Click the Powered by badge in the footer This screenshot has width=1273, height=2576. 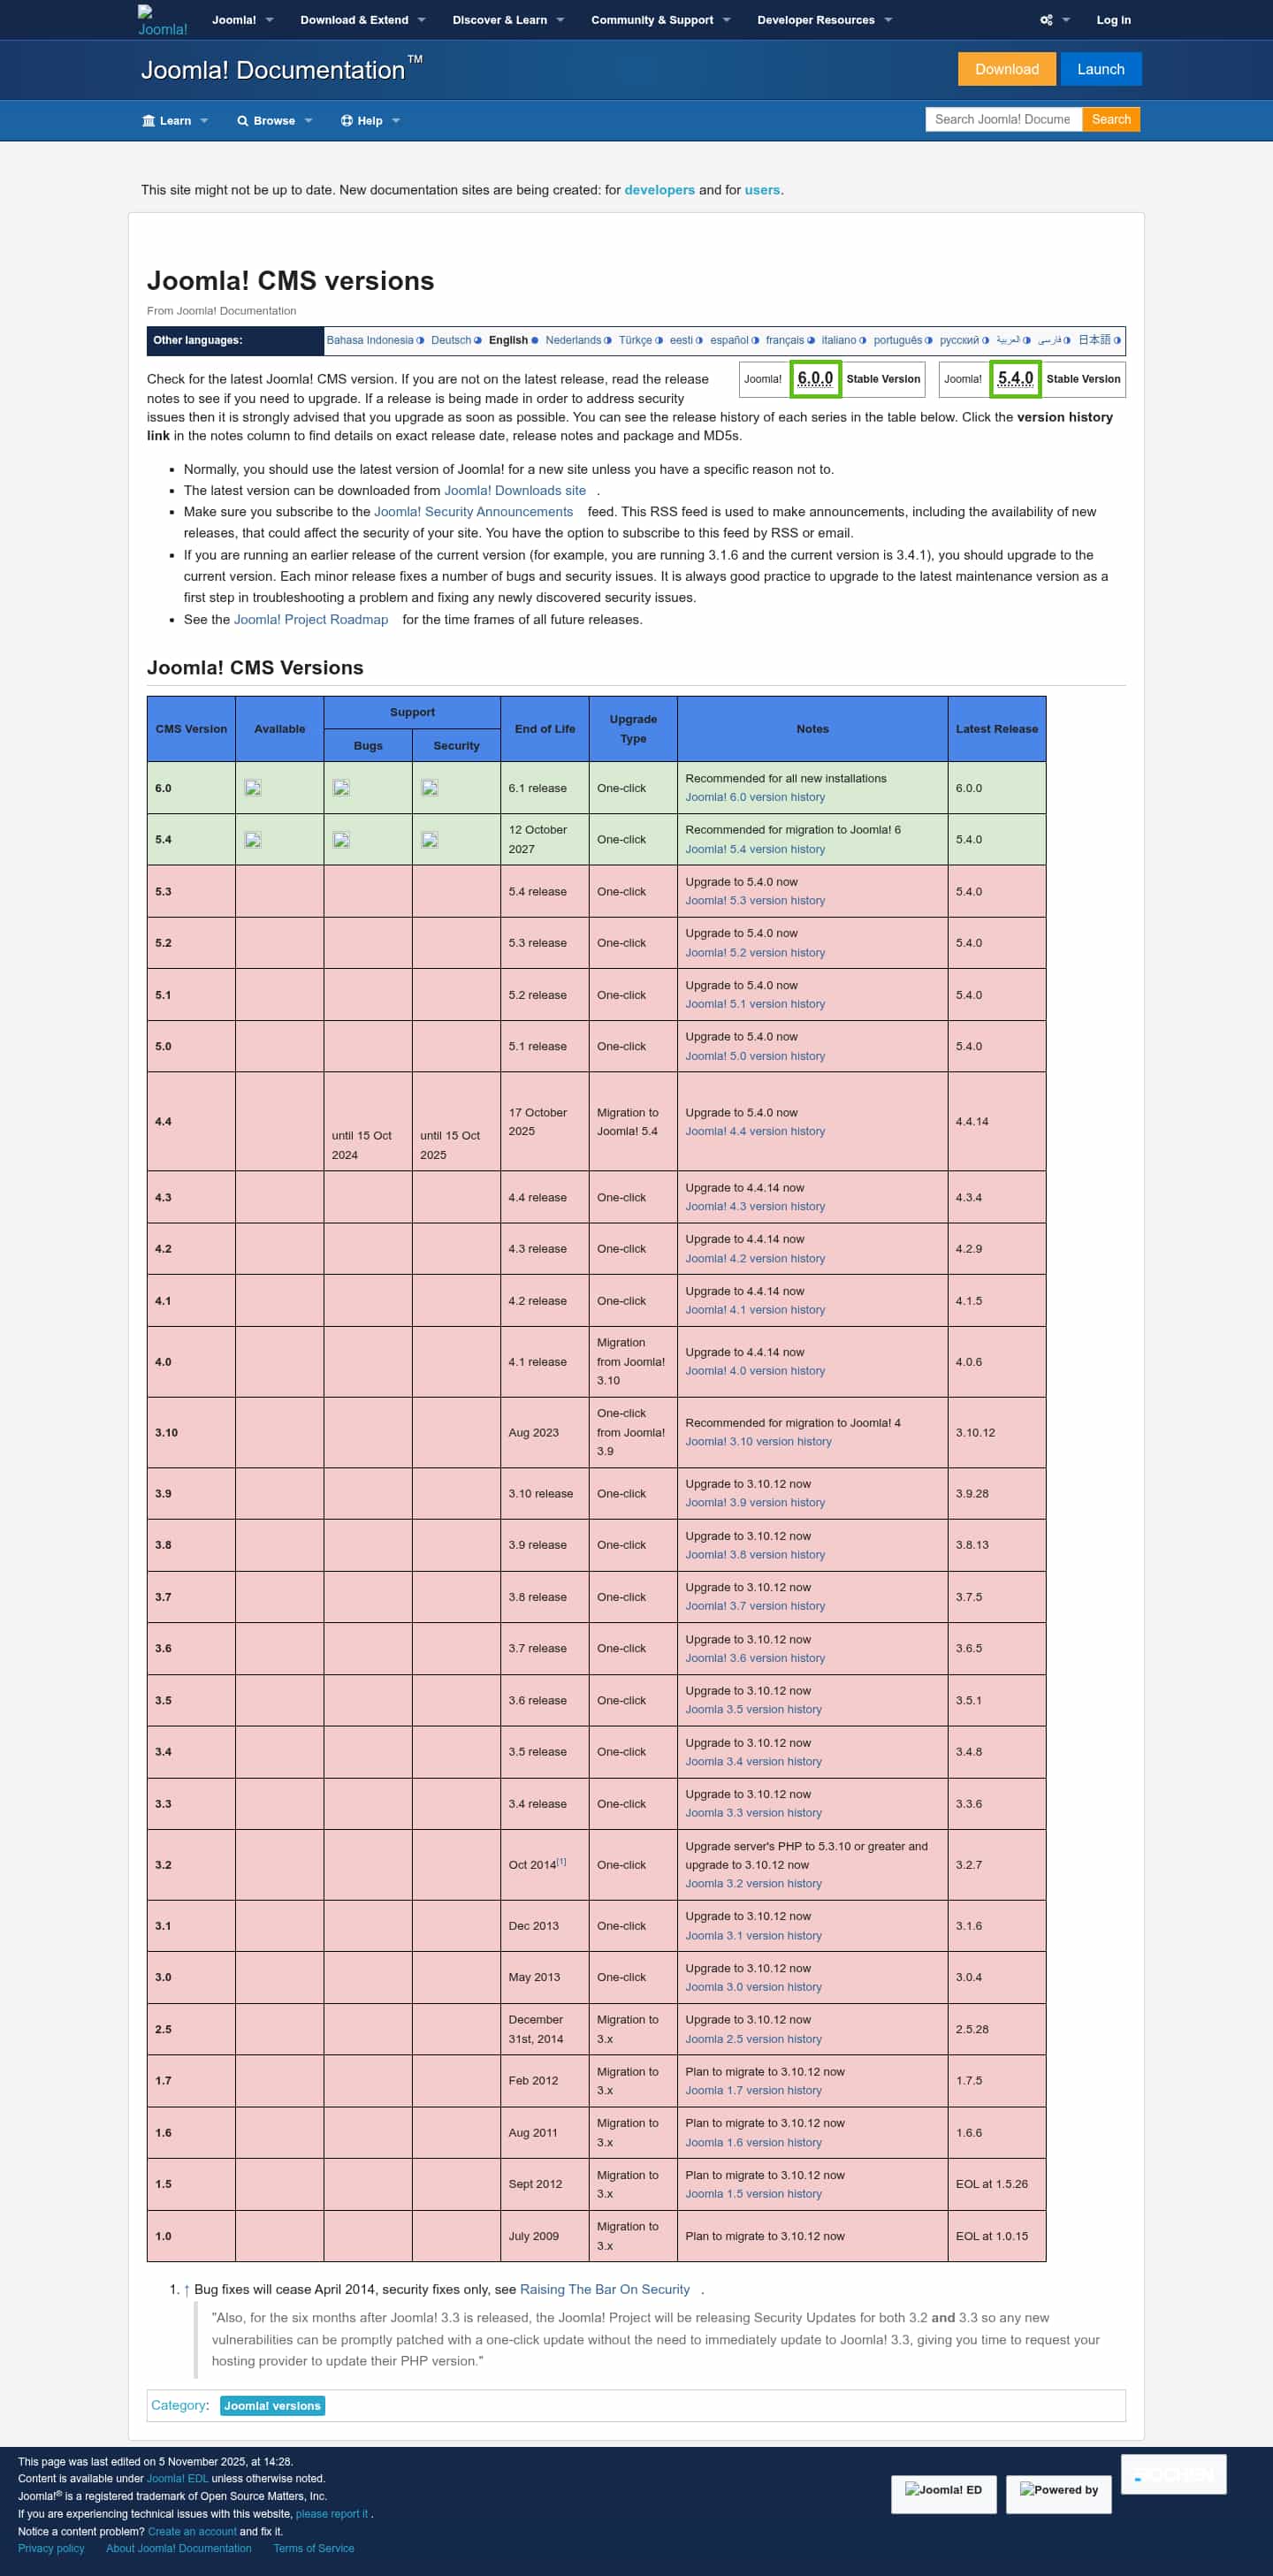(x=1059, y=2494)
